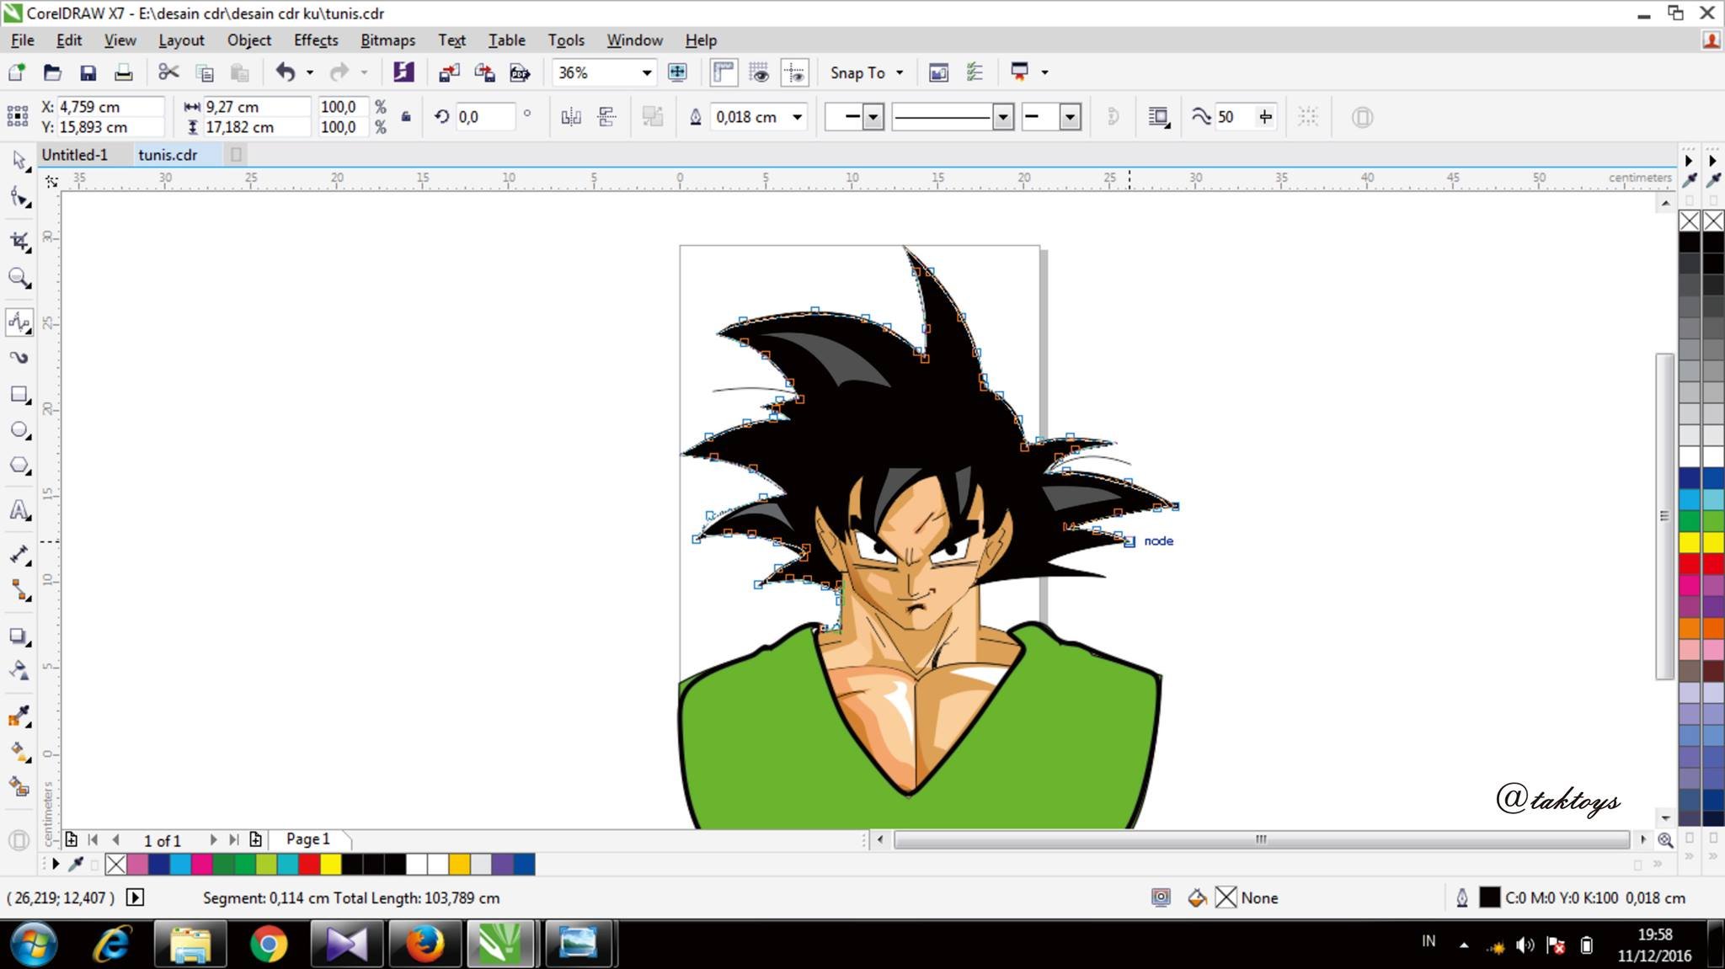
Task: Select the Zoom magnifier tool
Action: pyautogui.click(x=19, y=278)
